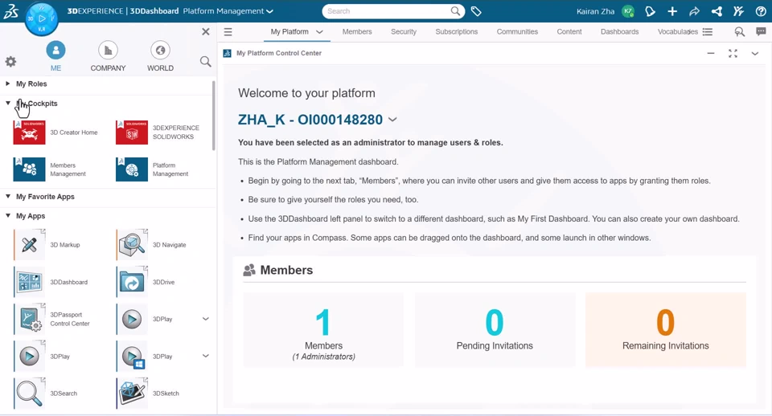Open the My Platform tab dropdown arrow
Screen dimensions: 772x416
pos(319,32)
